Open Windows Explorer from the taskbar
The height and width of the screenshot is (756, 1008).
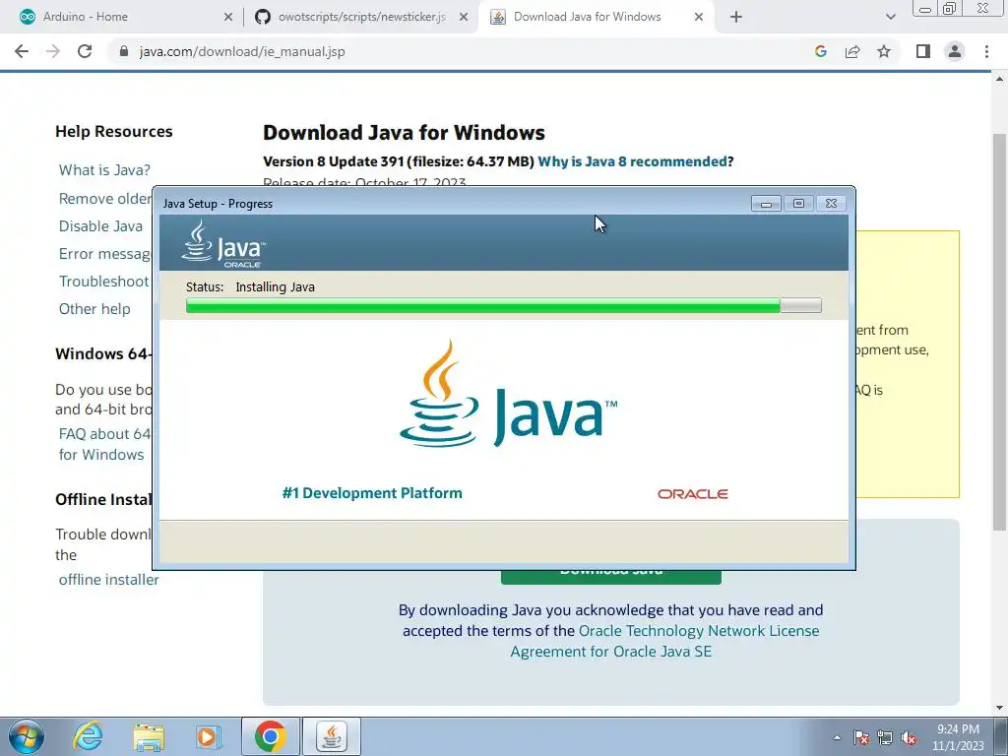149,736
